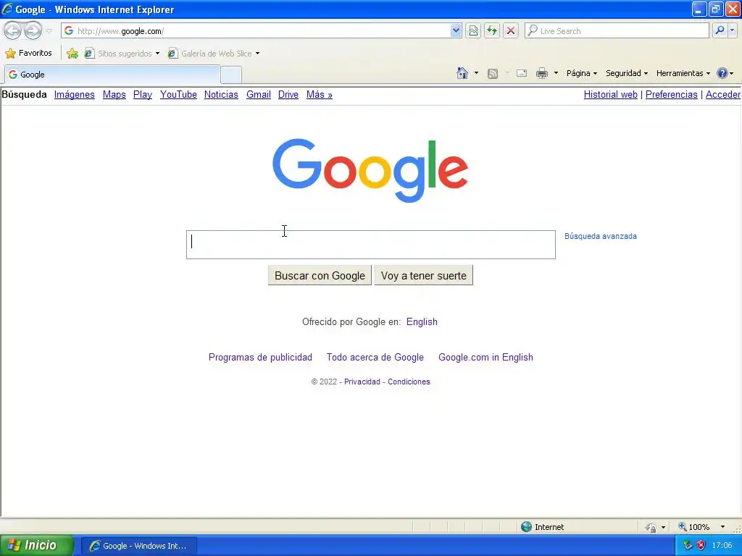
Task: Focus the Google search text box
Action: coord(370,245)
